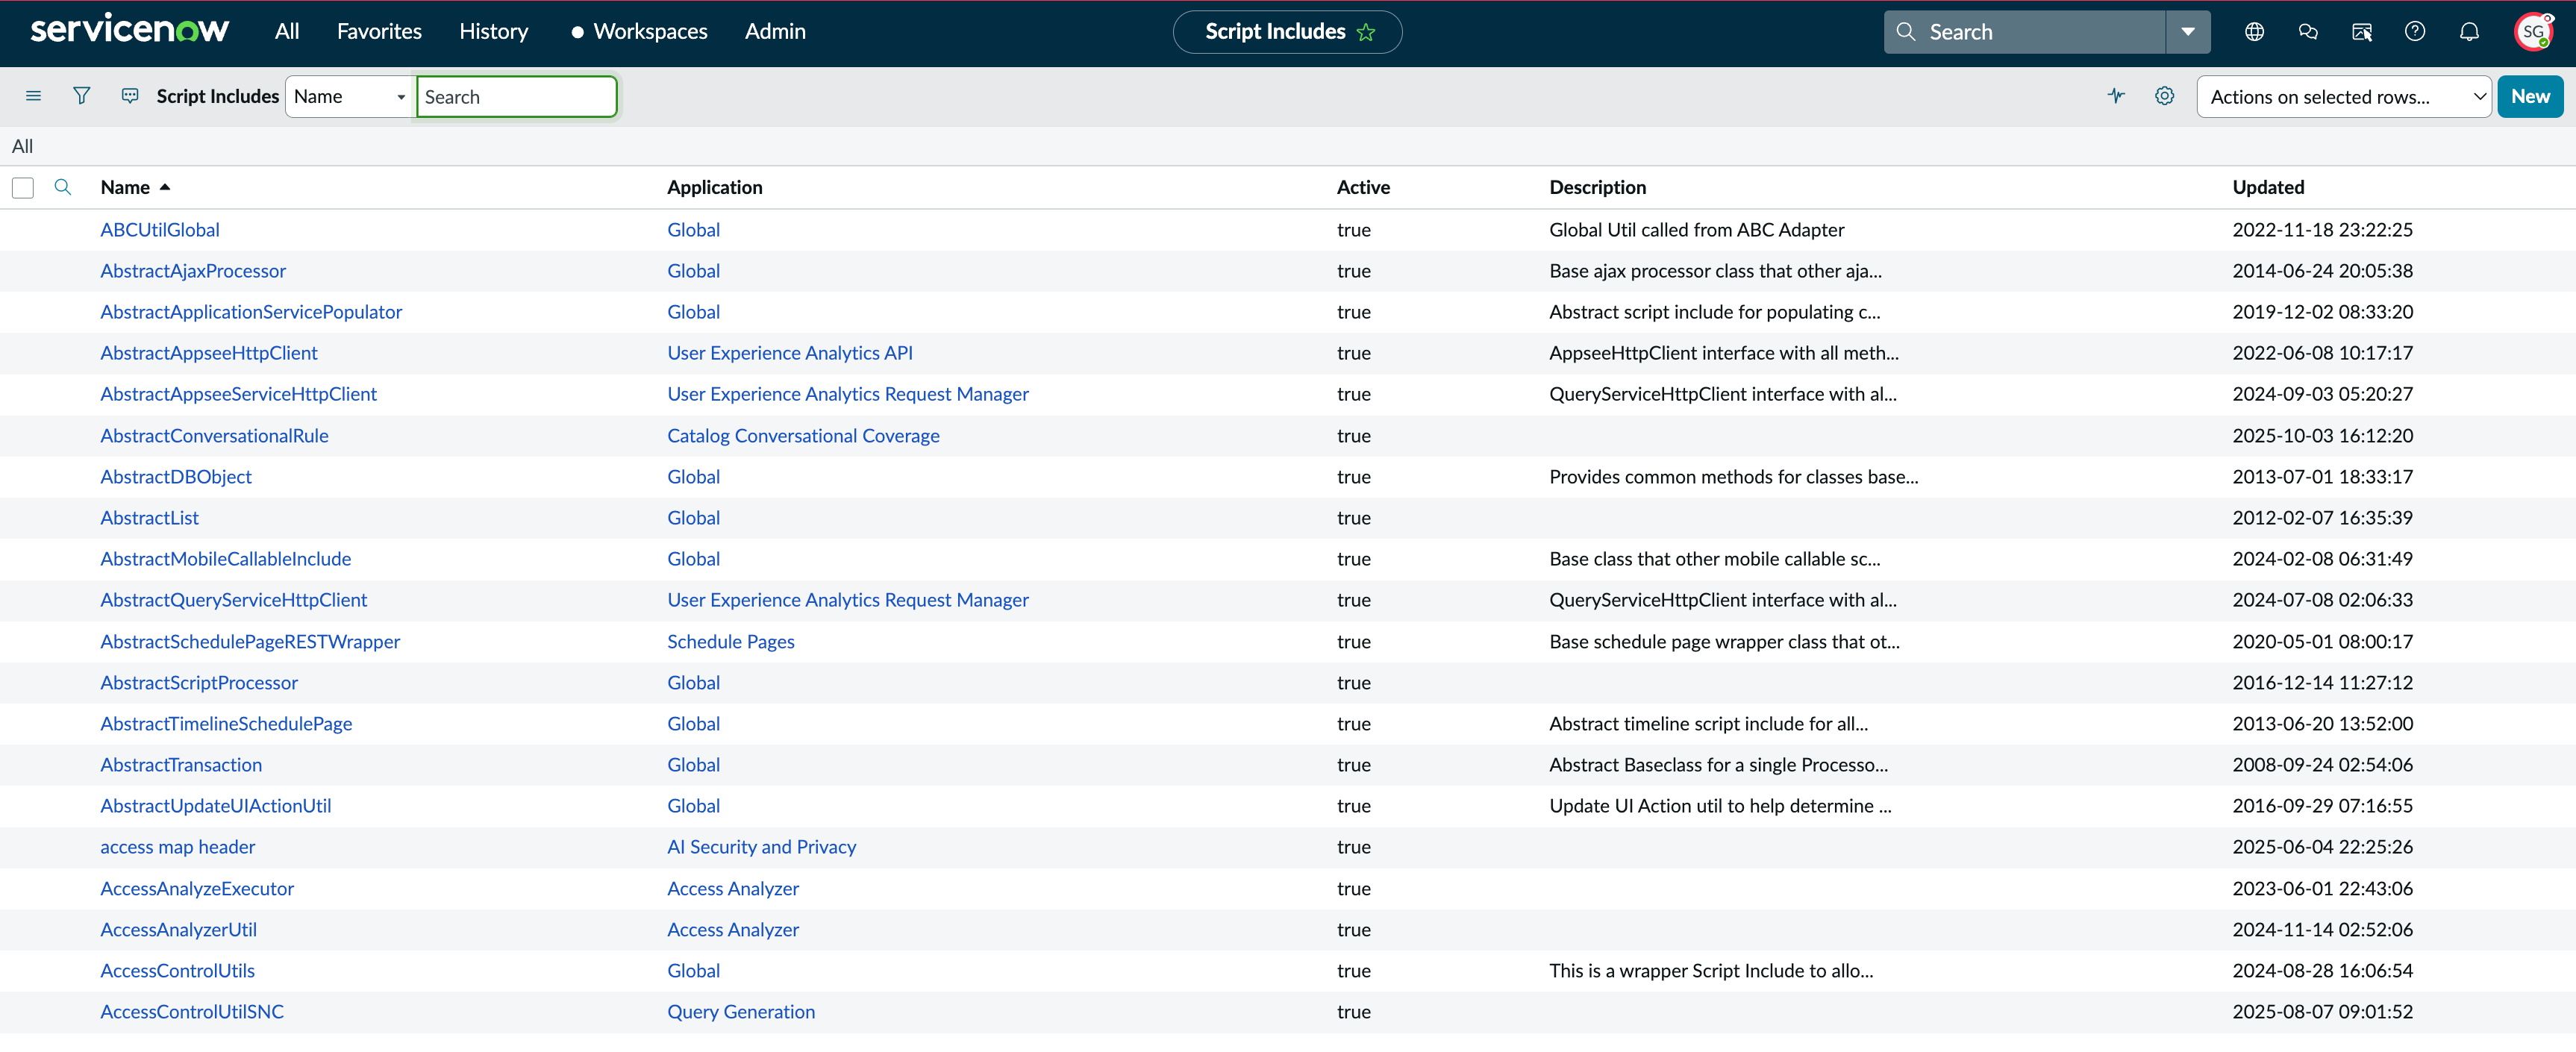Click Query Generation application link
2576x1052 pixels.
(x=741, y=1012)
